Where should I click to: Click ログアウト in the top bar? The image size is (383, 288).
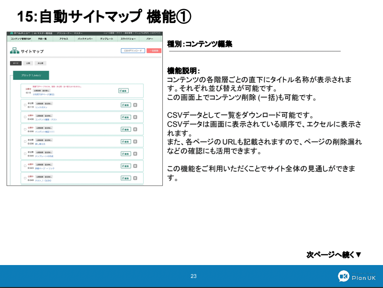[x=156, y=33]
